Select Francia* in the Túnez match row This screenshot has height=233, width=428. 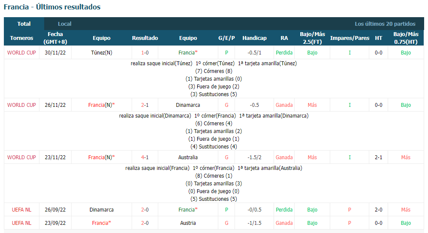coord(188,53)
